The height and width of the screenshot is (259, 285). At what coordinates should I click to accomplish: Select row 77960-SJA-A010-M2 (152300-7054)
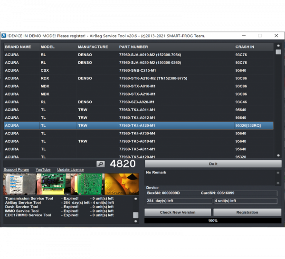139,55
